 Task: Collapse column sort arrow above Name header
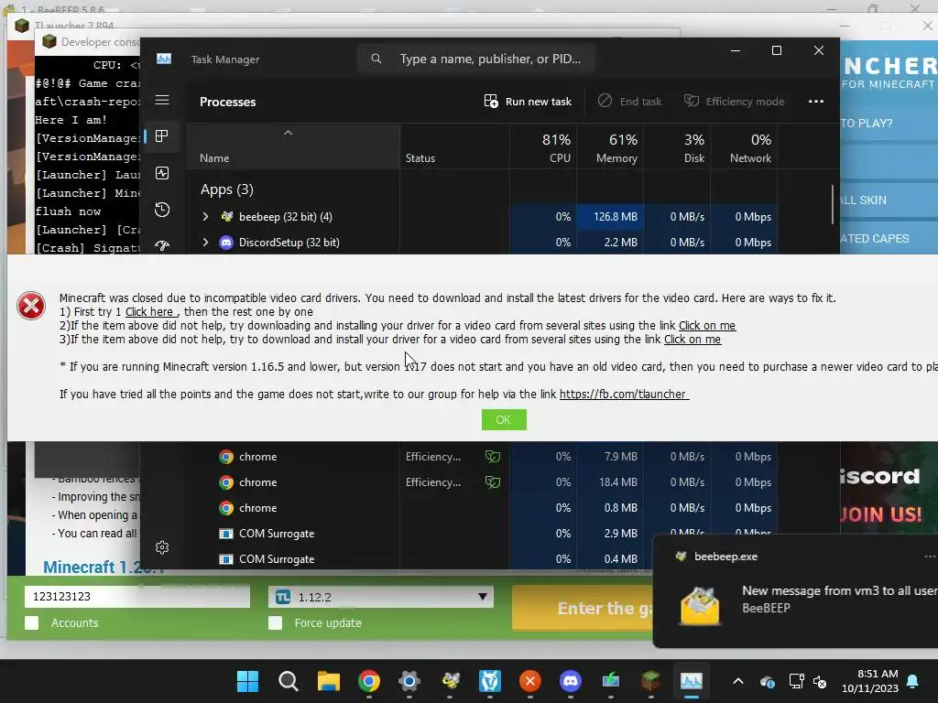(x=288, y=133)
